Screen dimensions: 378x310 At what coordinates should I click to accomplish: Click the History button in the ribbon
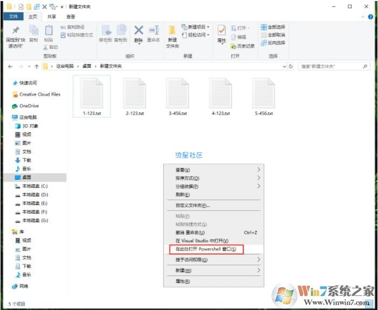point(242,46)
